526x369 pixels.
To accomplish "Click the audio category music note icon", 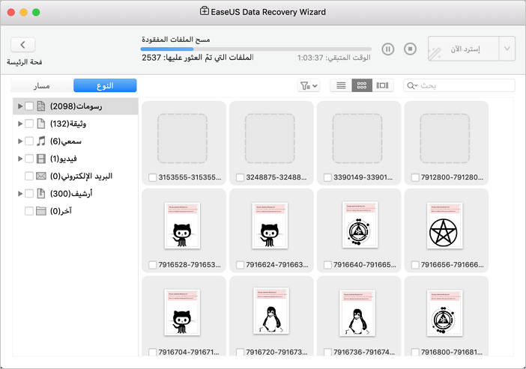I will pyautogui.click(x=41, y=141).
